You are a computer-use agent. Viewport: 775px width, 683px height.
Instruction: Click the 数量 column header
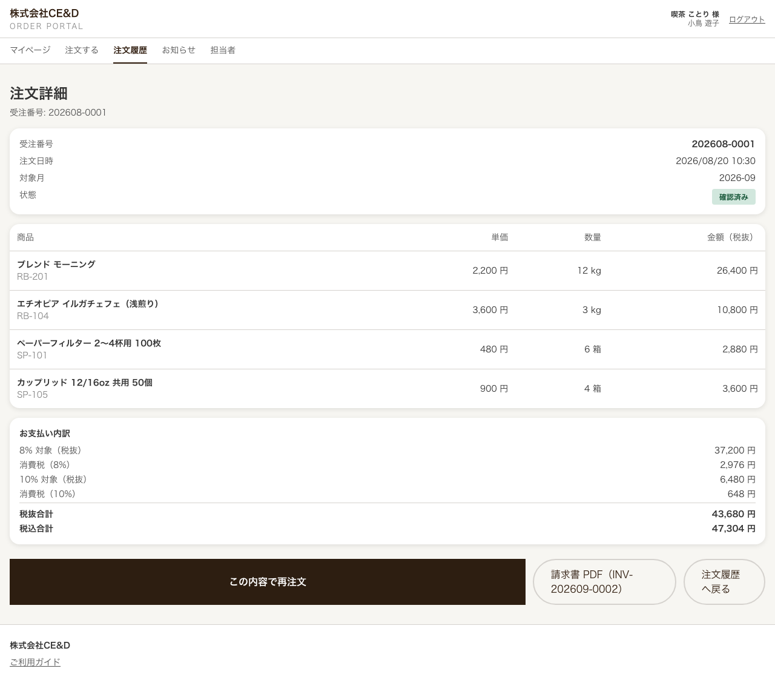[x=593, y=237]
